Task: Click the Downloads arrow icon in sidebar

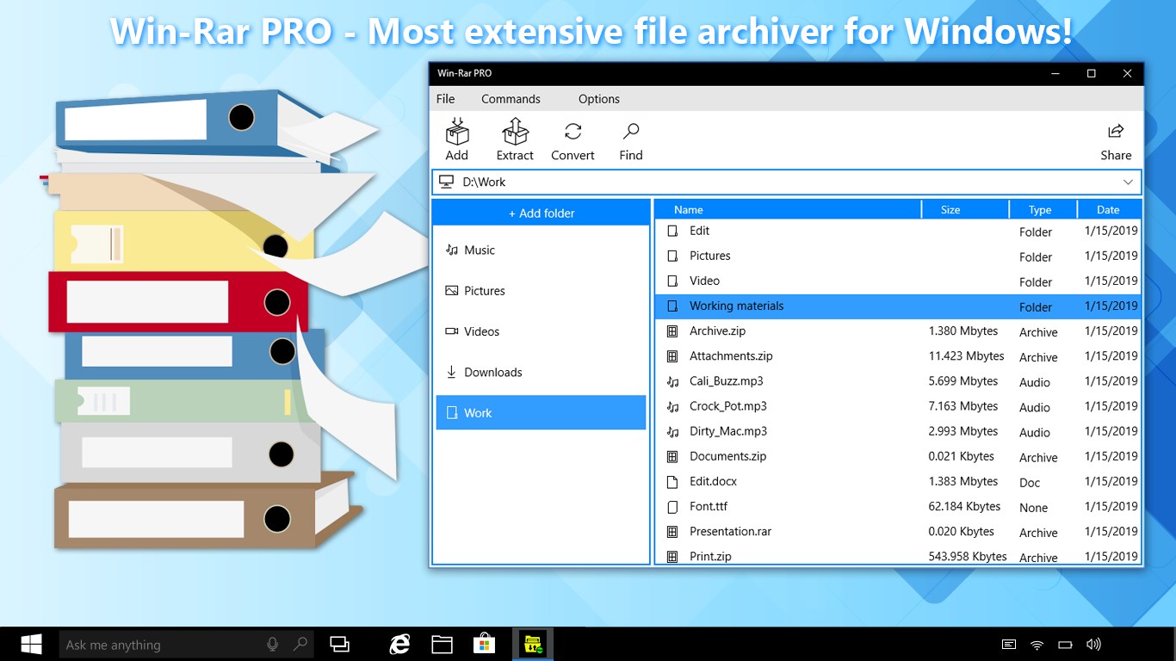Action: tap(451, 372)
